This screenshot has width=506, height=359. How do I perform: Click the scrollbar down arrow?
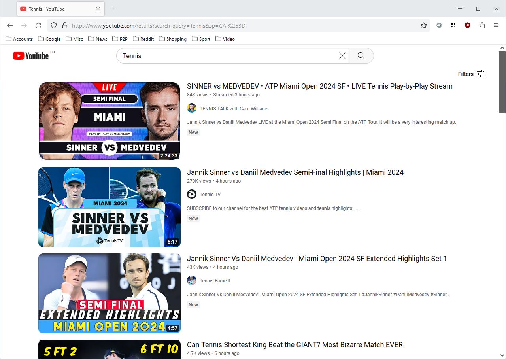click(x=502, y=355)
